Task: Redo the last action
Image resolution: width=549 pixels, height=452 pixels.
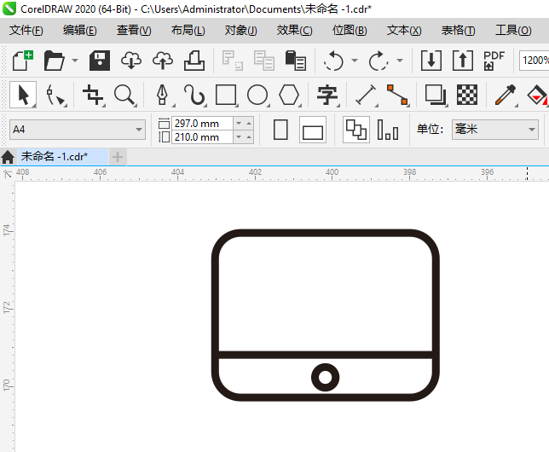Action: [x=379, y=61]
